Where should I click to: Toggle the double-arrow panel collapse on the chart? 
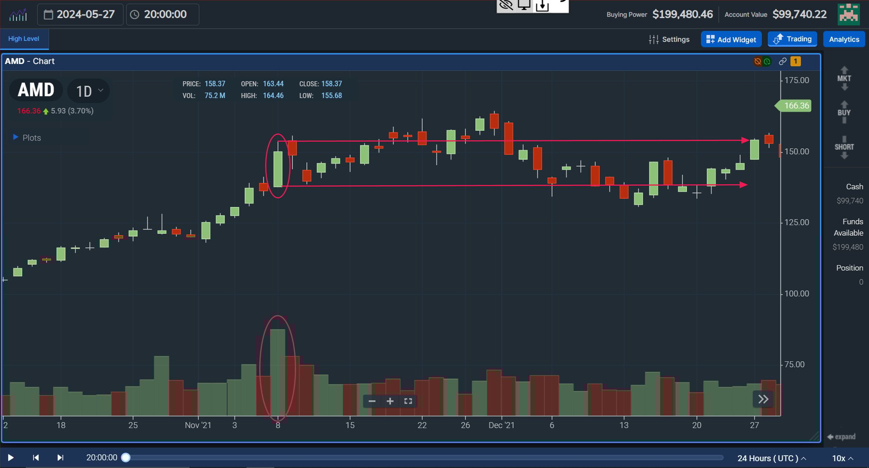pos(763,399)
